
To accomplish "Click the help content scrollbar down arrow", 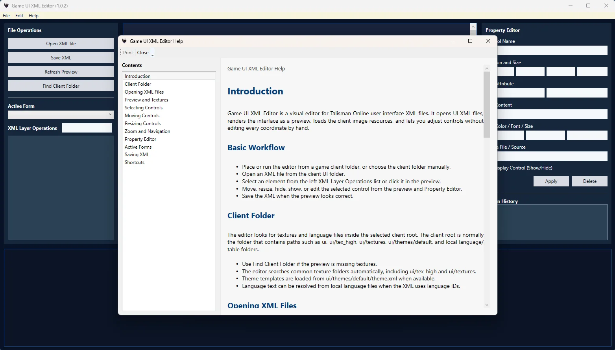I will coord(487,305).
